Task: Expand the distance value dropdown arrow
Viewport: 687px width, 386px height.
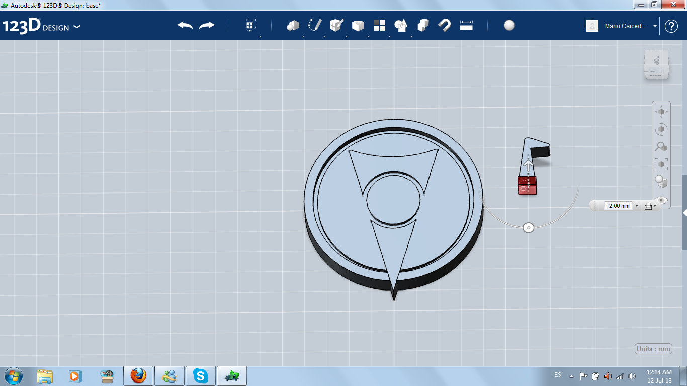Action: tap(637, 206)
